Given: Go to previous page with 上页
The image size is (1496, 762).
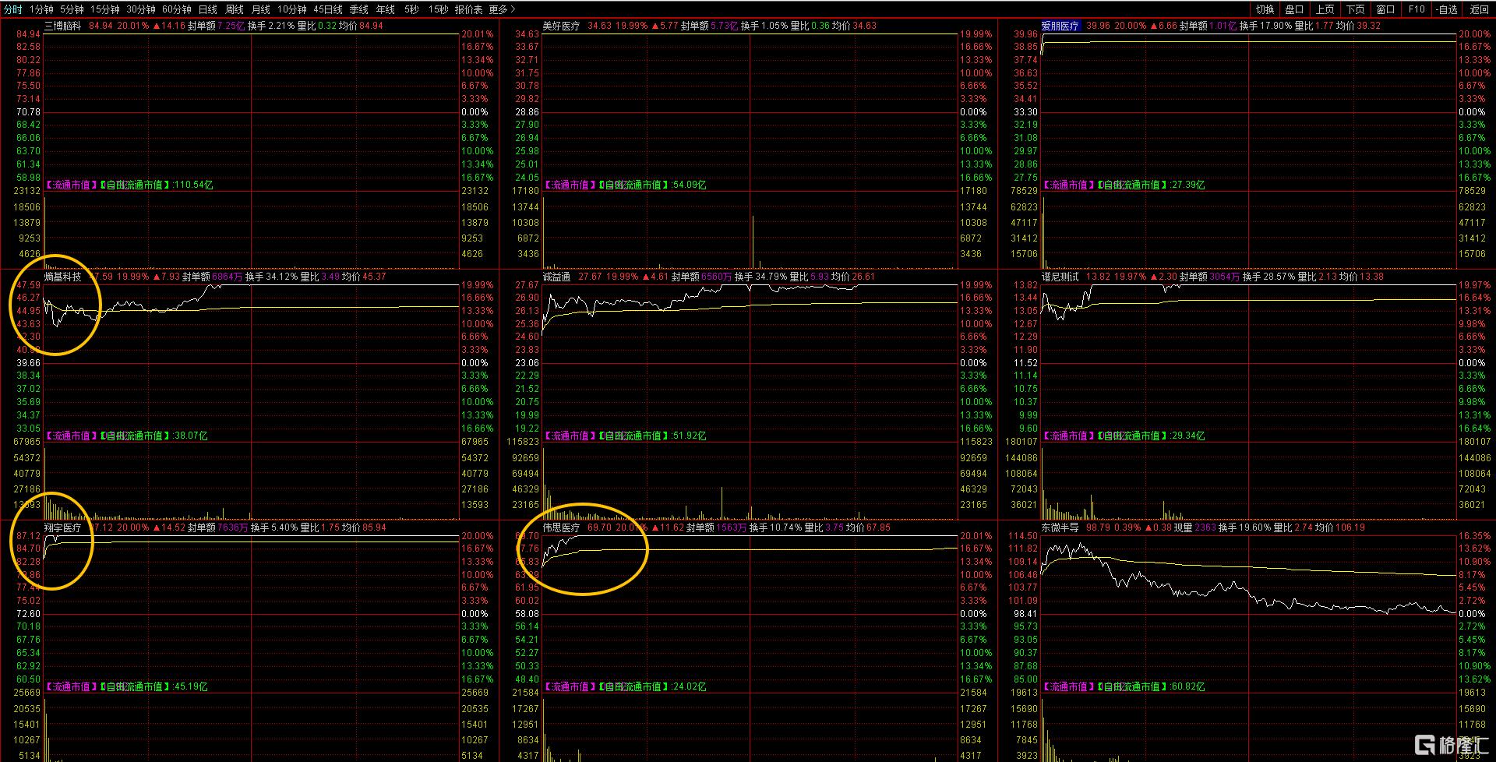Looking at the screenshot, I should pos(1325,9).
